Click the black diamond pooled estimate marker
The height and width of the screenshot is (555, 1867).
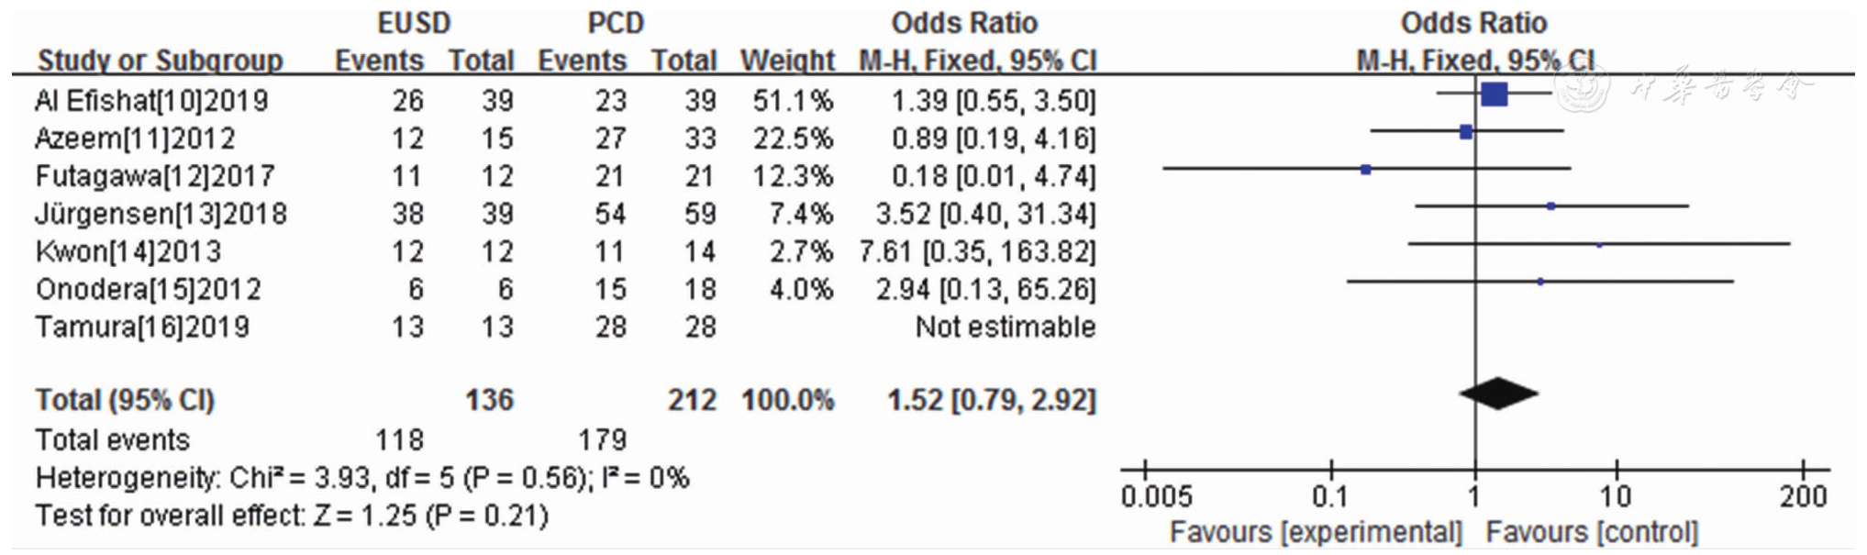point(1498,394)
